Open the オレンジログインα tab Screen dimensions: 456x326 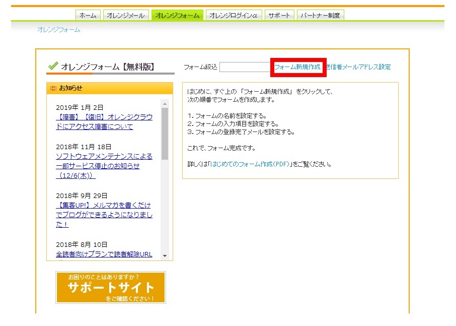click(234, 16)
